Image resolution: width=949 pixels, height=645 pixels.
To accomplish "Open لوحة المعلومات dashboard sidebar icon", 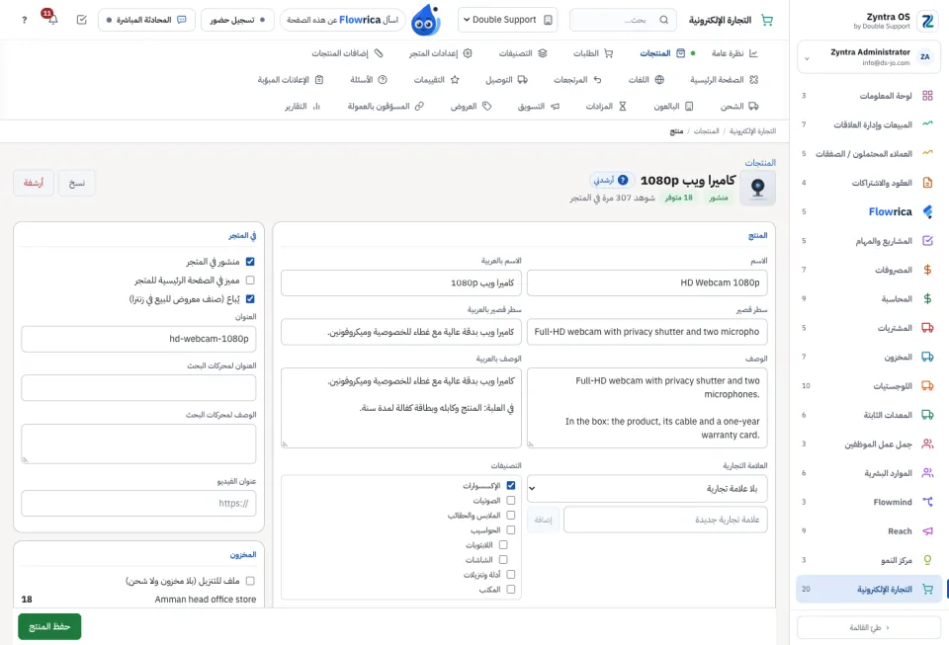I will tap(927, 96).
